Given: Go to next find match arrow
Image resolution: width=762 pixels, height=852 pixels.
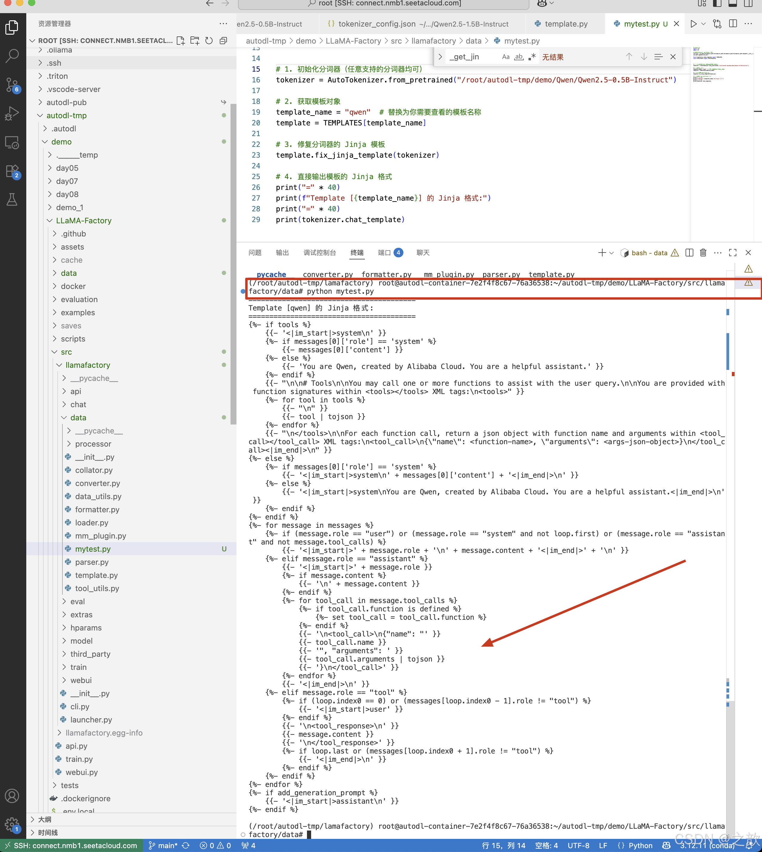Looking at the screenshot, I should click(x=644, y=56).
